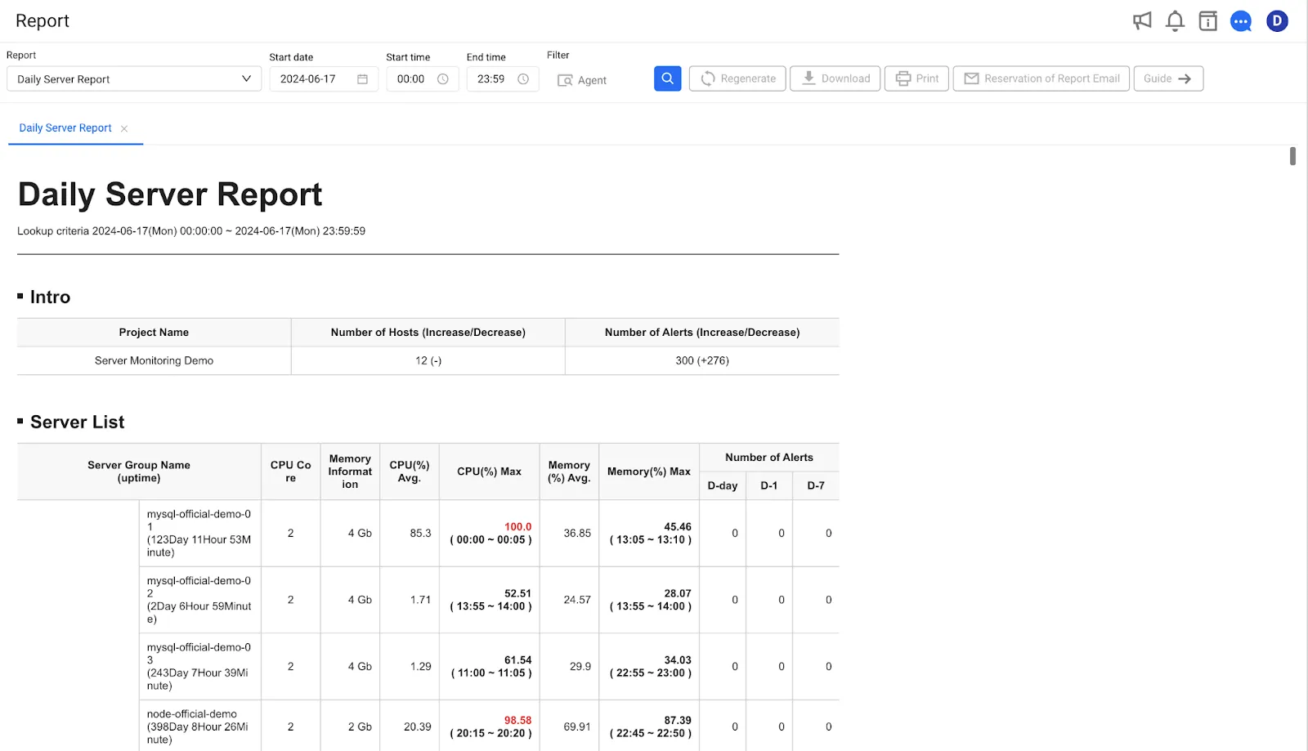Click the 85.3 CPU average value
Screen dimensions: 1308x751
420,533
